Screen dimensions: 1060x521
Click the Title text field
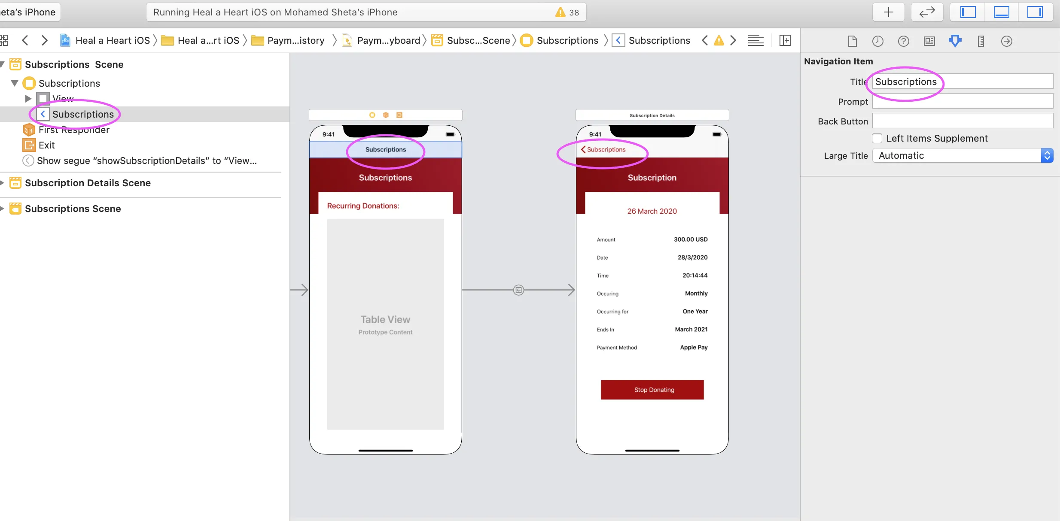point(962,82)
